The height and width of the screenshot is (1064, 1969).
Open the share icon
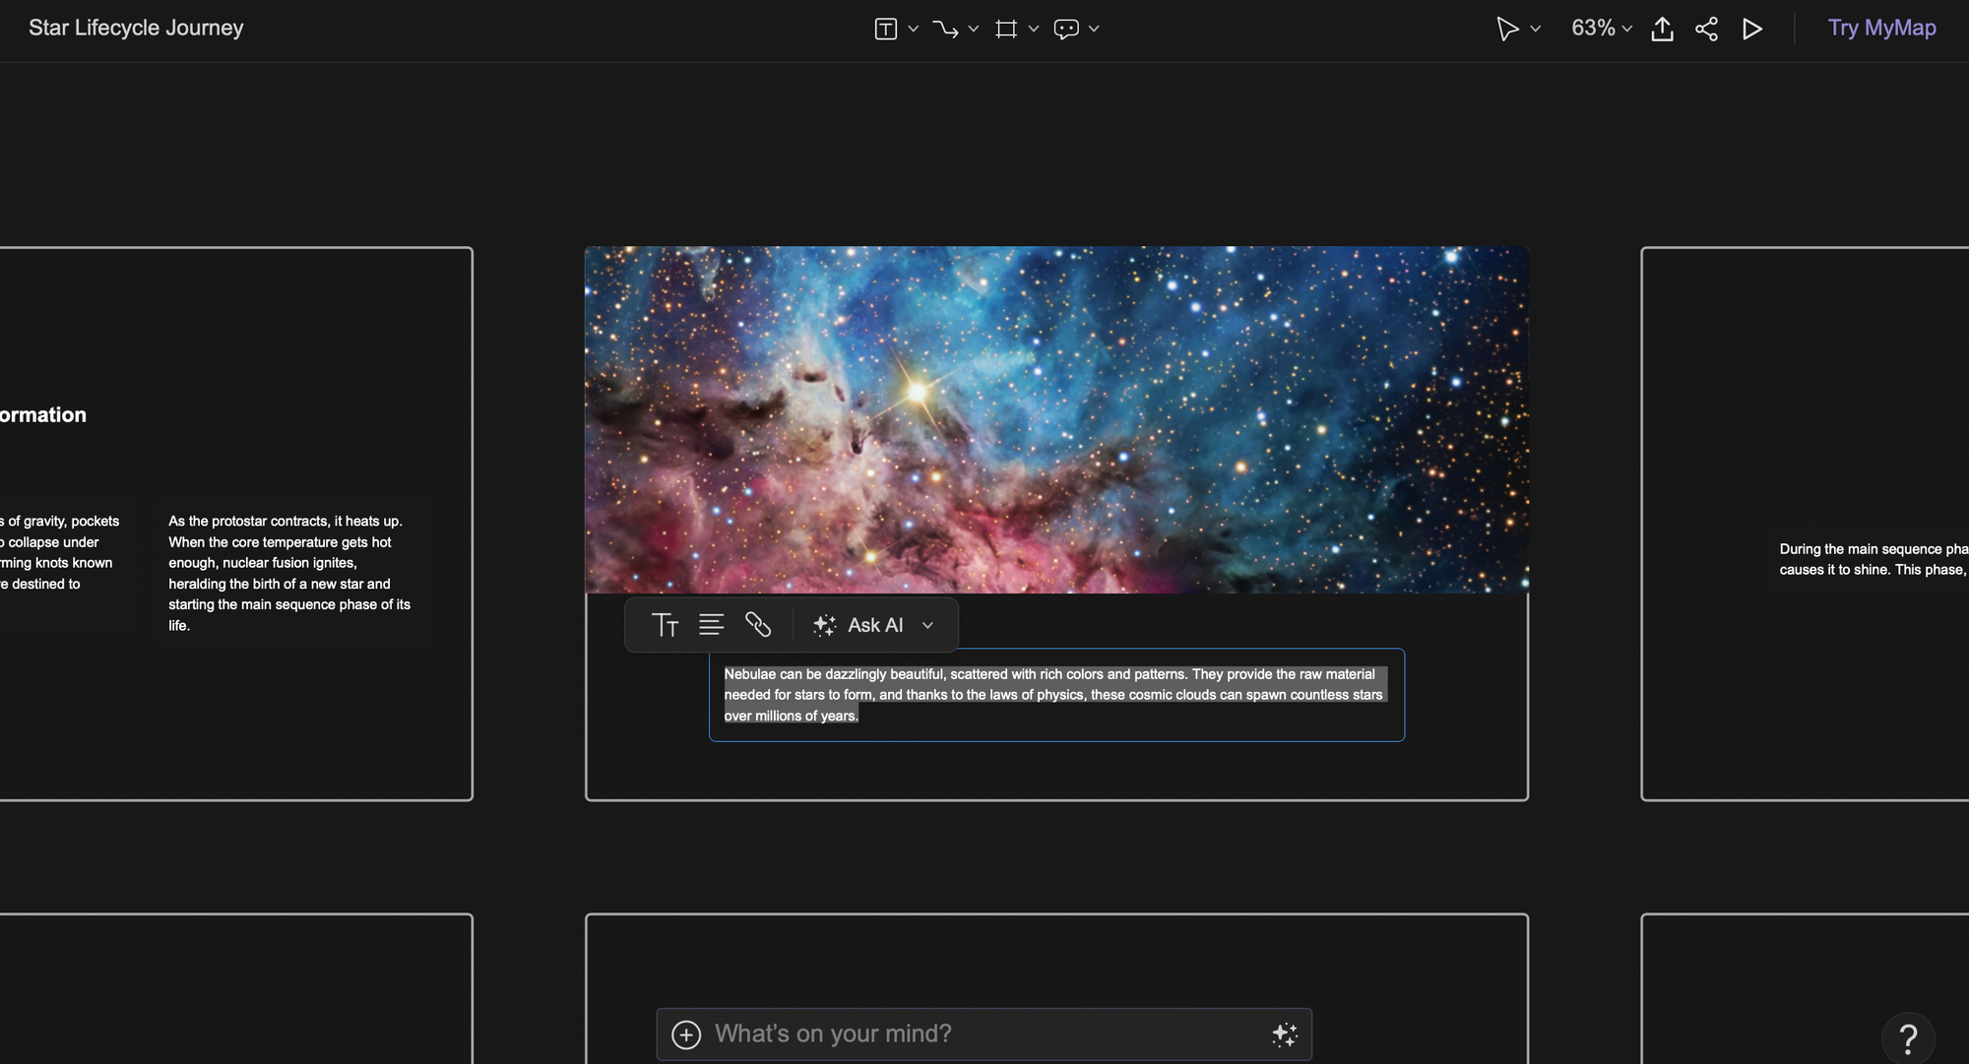click(1706, 29)
